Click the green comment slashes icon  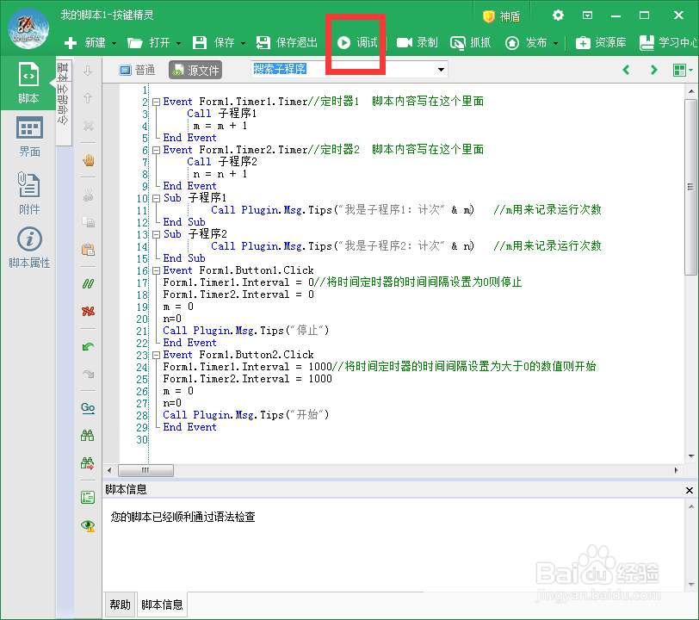(89, 283)
